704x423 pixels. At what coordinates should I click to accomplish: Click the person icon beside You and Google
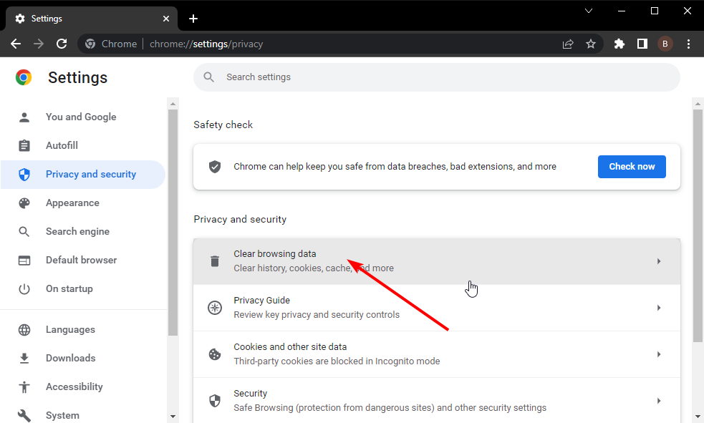pos(24,117)
